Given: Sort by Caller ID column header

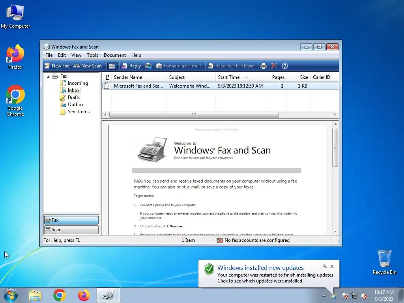Looking at the screenshot, I should [x=324, y=77].
